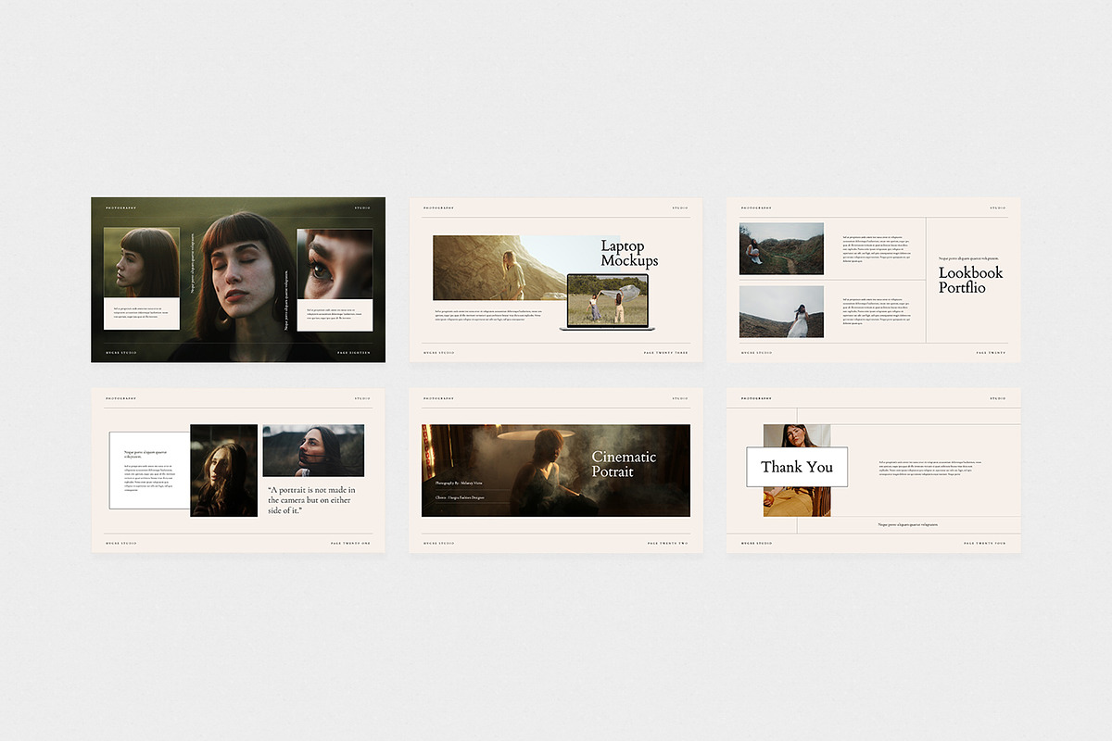Open the "Laptop Mockups" slide
The width and height of the screenshot is (1112, 741).
(x=556, y=280)
